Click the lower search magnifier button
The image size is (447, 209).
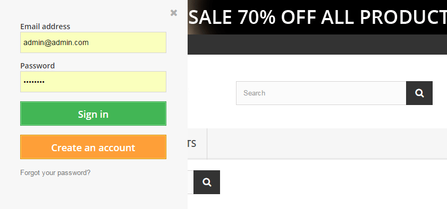pos(207,182)
